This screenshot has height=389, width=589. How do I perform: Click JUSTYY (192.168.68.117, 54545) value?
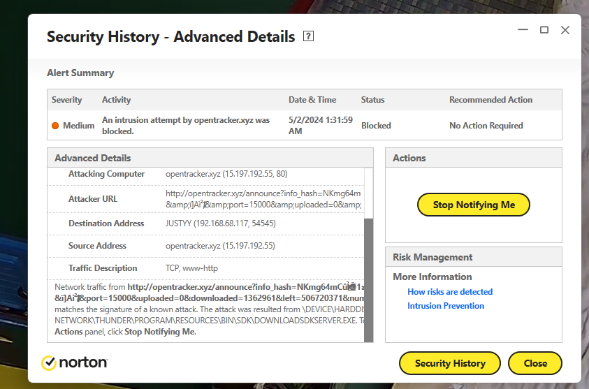coord(221,223)
